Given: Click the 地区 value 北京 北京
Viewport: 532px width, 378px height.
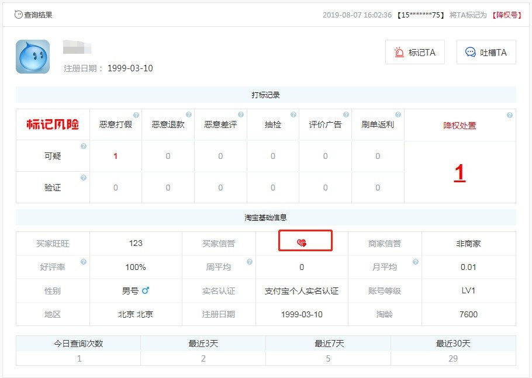Looking at the screenshot, I should [136, 314].
